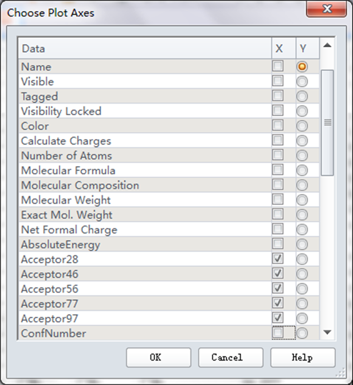This screenshot has height=385, width=353.
Task: Click the vertical scrollbar thumb
Action: [x=327, y=123]
